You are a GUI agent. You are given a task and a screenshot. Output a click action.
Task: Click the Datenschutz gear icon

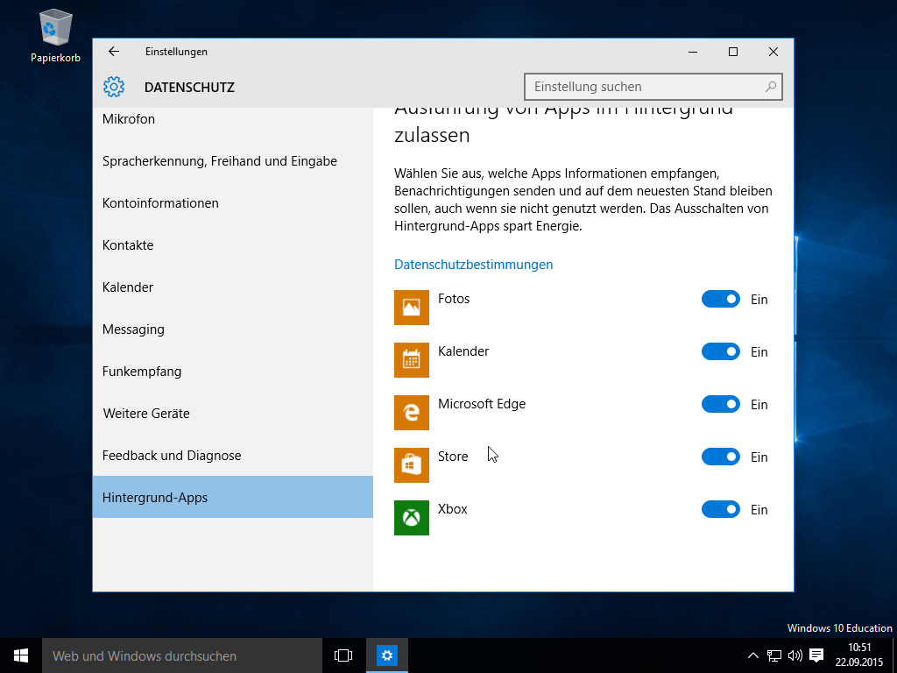point(114,87)
